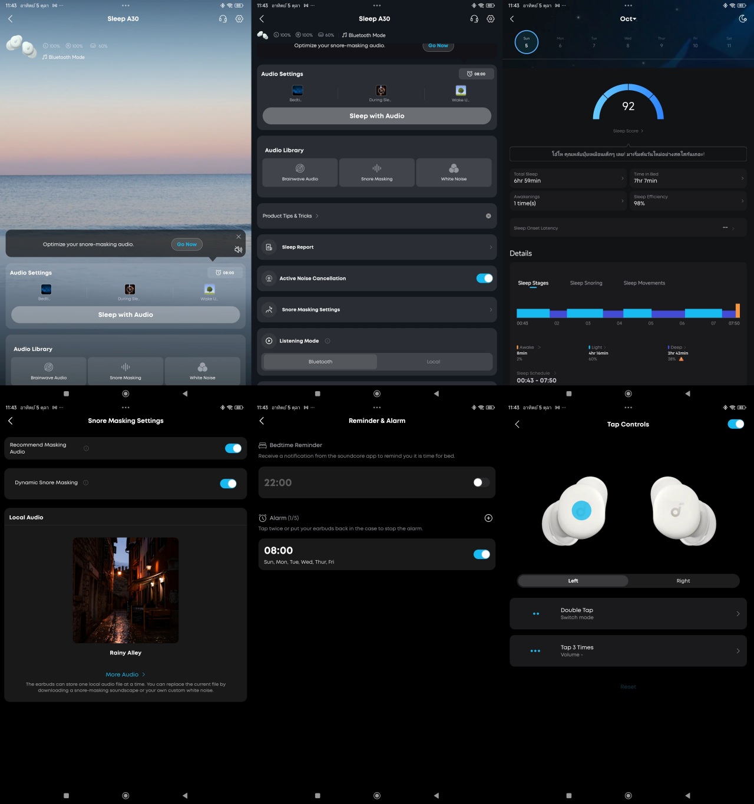Select the Right earbud tab in Tap Controls

click(x=683, y=581)
